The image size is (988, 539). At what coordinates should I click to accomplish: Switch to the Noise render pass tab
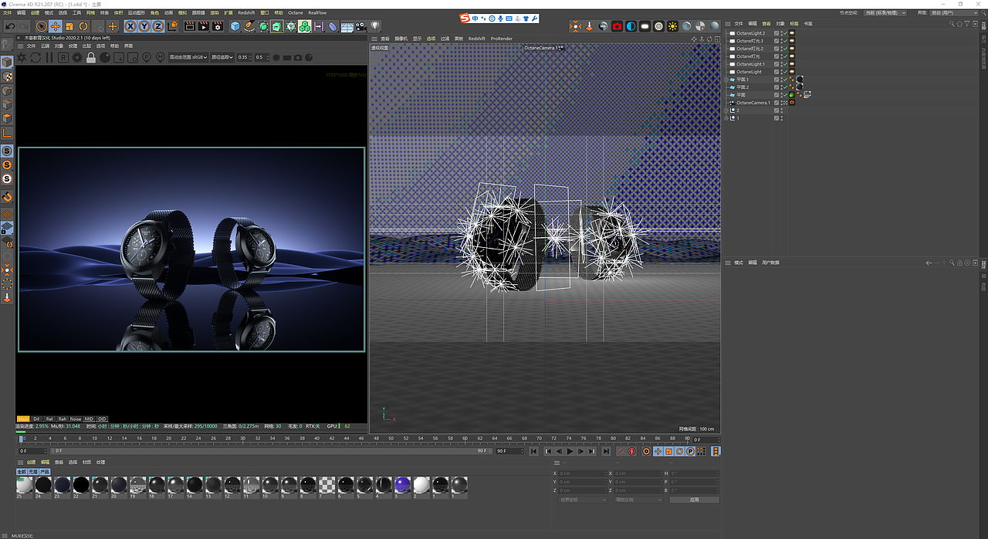pos(75,419)
